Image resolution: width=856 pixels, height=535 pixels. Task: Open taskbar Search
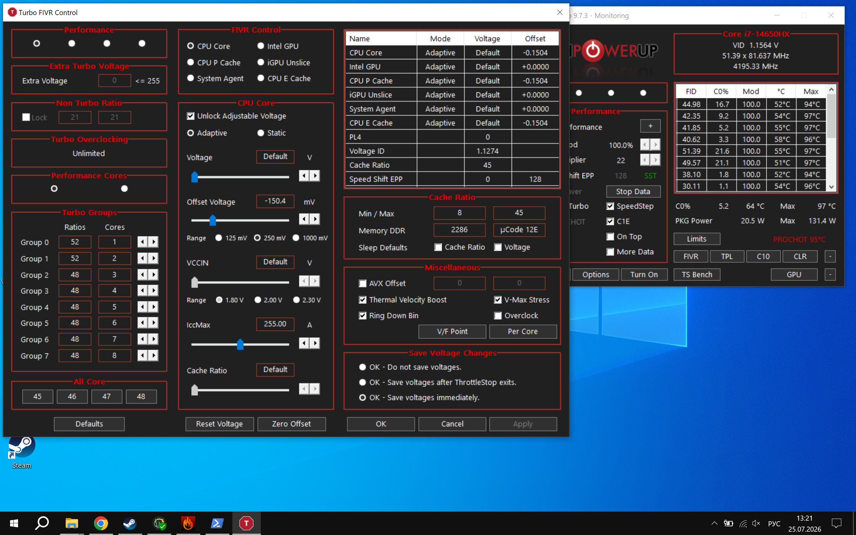coord(42,523)
